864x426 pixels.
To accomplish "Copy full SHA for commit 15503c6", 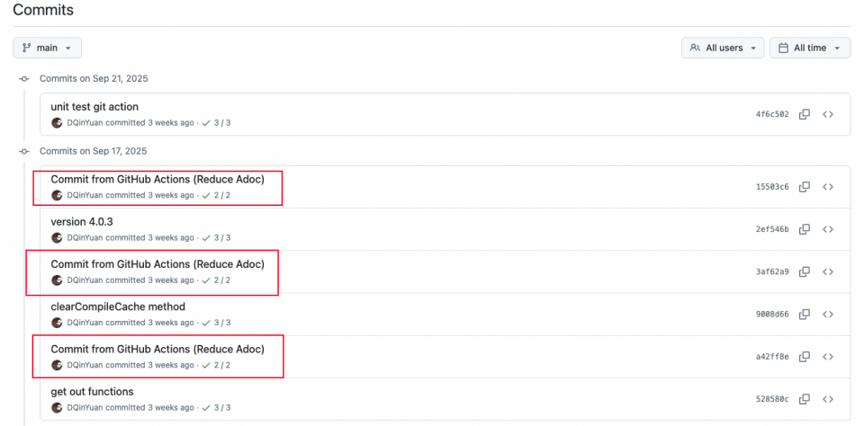I will click(805, 187).
